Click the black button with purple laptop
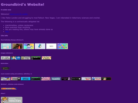 [x=66, y=79]
